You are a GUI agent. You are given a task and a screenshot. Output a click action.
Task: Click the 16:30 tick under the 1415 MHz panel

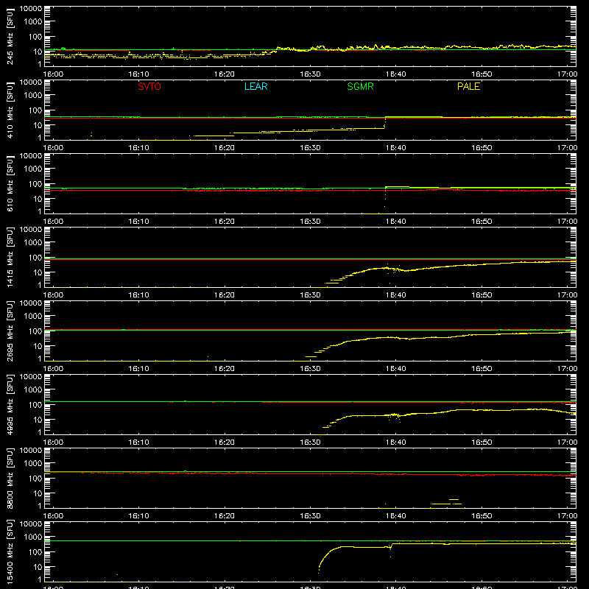tap(310, 295)
